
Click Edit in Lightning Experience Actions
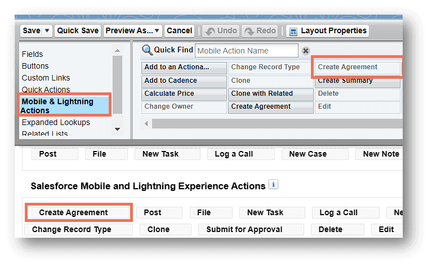387,229
